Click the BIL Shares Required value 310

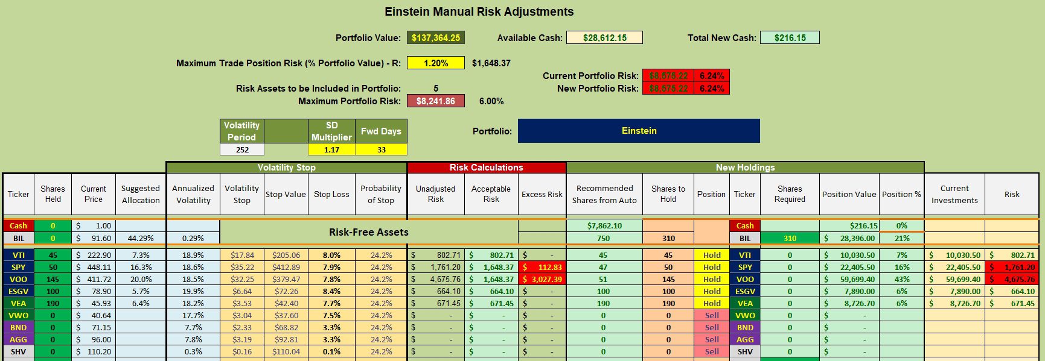790,238
